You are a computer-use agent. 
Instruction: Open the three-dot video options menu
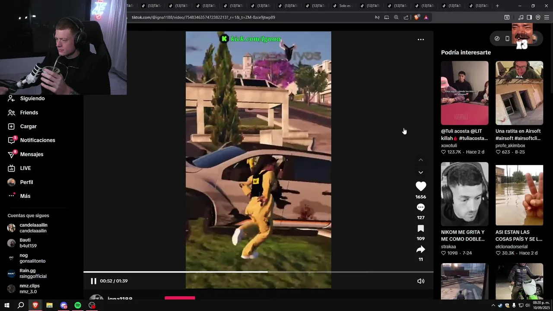tap(421, 39)
